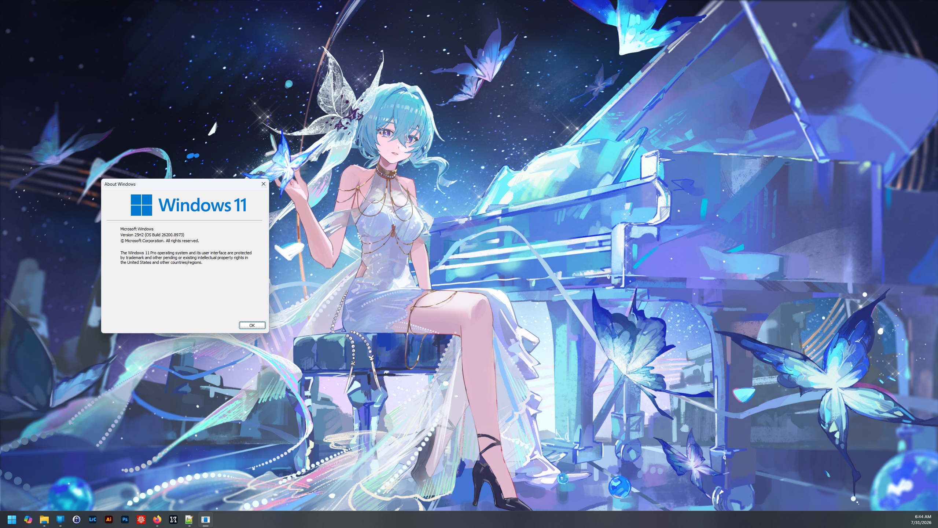Close the About Windows dialog
Viewport: 938px width, 528px height.
(263, 184)
